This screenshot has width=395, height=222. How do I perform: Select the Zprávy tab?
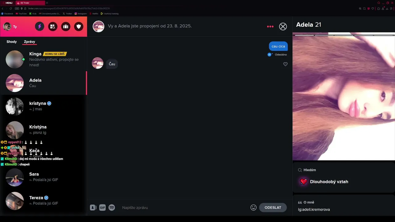(x=30, y=42)
